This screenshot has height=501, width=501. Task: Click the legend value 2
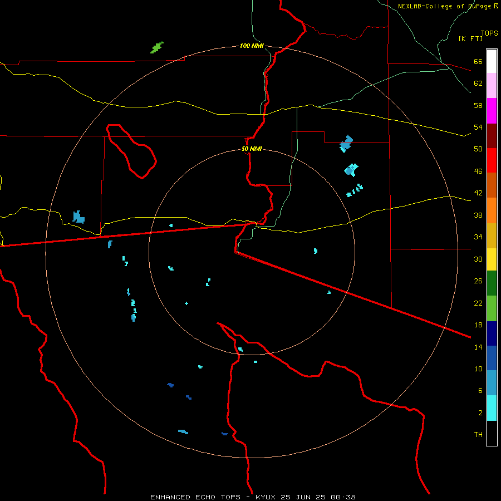tap(480, 413)
